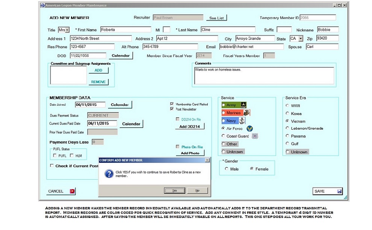Click ADD committee assignment button

98,70
